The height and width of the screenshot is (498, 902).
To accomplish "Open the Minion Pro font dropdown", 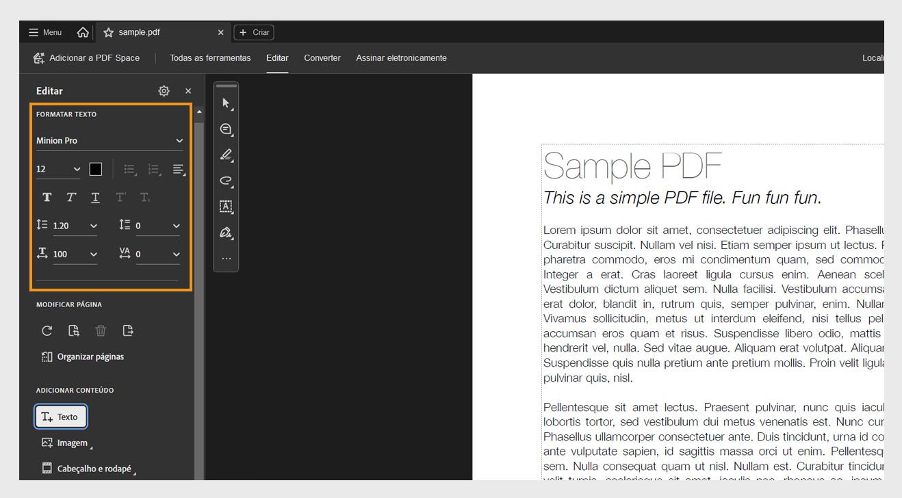I will coord(109,140).
